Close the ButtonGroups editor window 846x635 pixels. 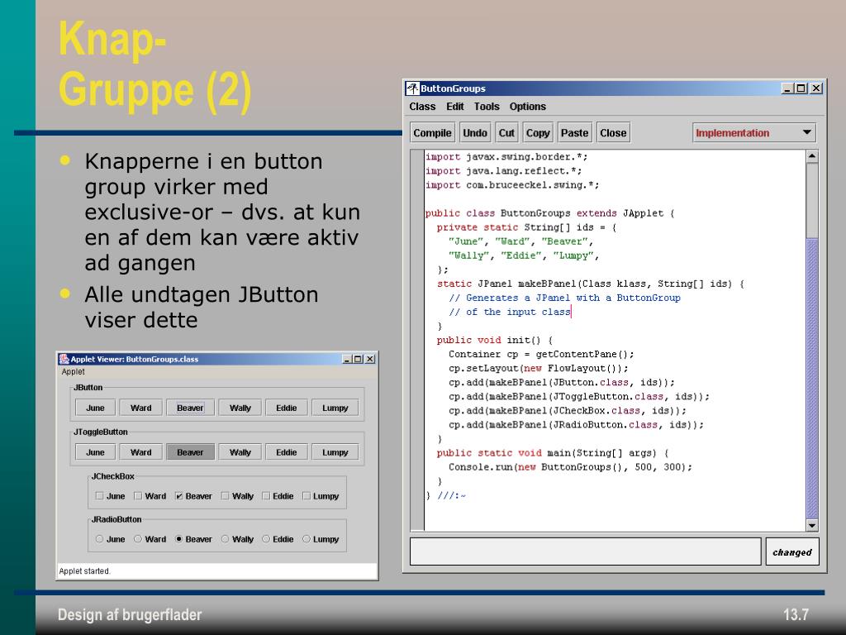click(815, 88)
